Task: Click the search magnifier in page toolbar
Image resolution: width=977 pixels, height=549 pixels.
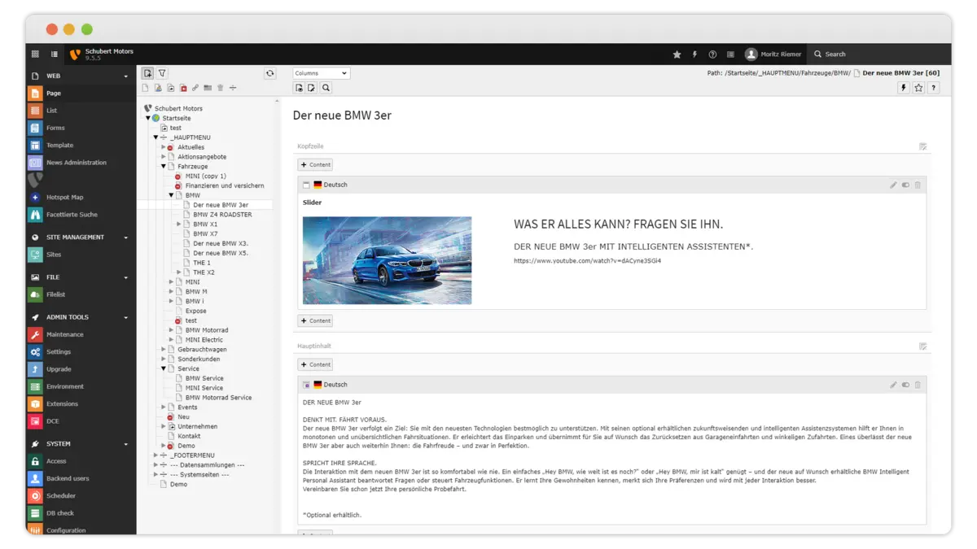Action: tap(326, 88)
